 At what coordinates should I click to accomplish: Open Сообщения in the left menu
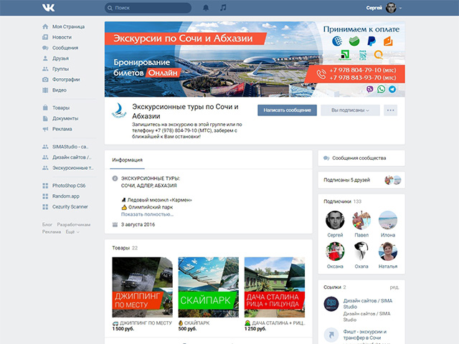click(x=65, y=48)
